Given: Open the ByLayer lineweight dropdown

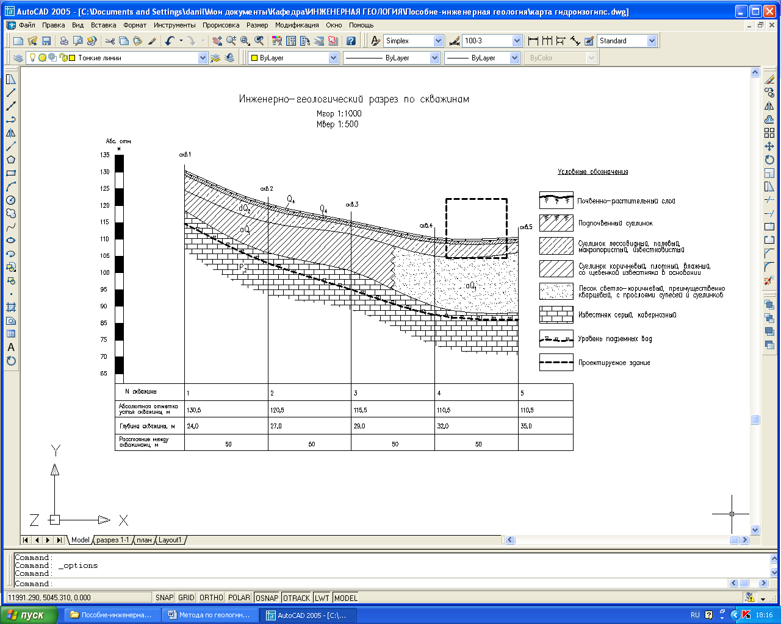Looking at the screenshot, I should [x=514, y=58].
